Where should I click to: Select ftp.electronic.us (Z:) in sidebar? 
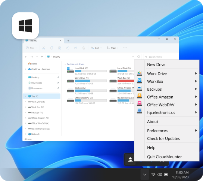click(39, 129)
